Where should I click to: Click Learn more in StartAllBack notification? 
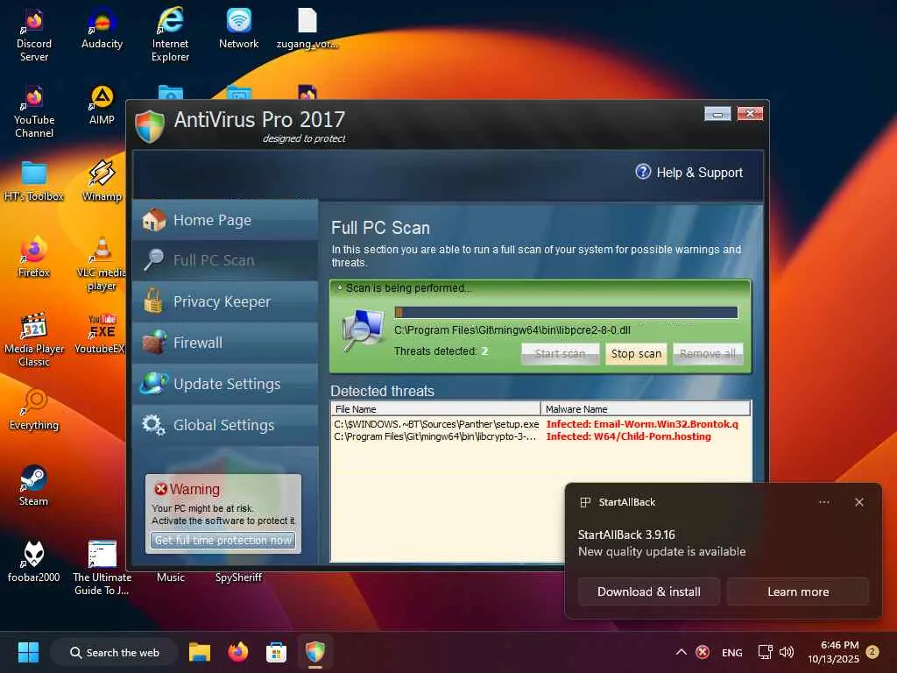tap(798, 592)
